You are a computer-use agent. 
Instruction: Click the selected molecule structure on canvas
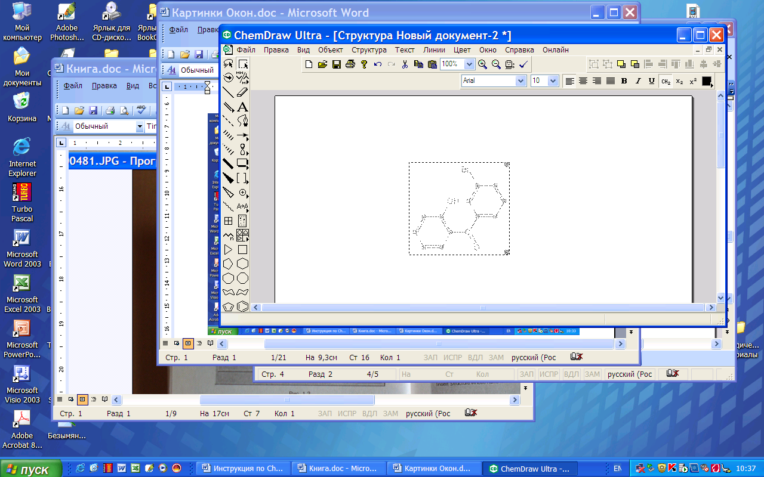459,209
